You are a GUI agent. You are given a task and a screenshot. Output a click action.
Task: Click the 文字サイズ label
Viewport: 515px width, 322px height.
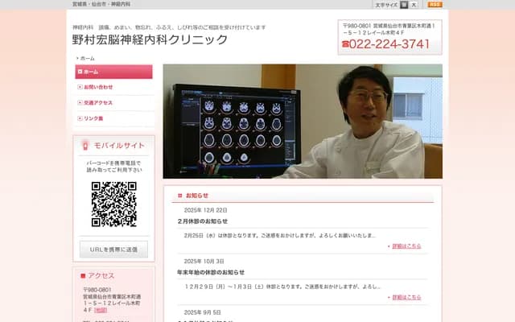pyautogui.click(x=386, y=5)
